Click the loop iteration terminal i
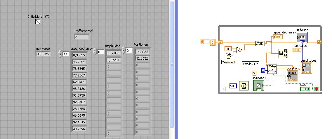 click(x=223, y=89)
